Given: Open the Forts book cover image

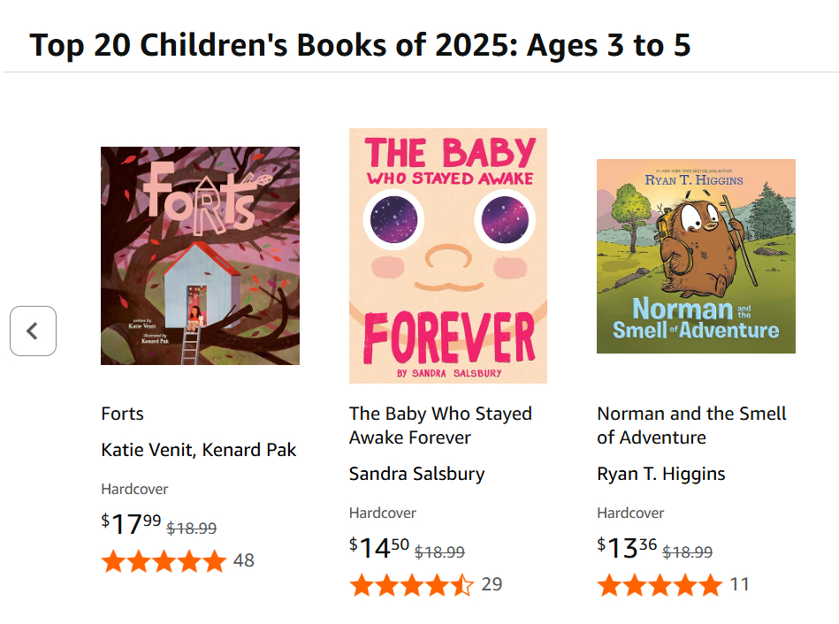Looking at the screenshot, I should 200,255.
